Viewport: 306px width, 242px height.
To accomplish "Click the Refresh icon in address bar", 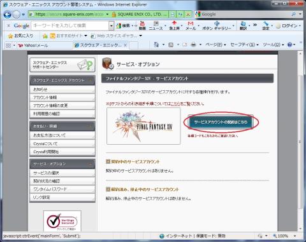I will (x=180, y=15).
